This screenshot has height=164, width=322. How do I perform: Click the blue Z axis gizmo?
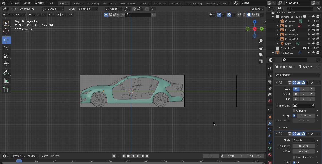pos(255,22)
